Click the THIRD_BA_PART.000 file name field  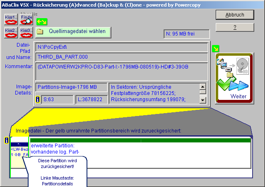point(121,57)
